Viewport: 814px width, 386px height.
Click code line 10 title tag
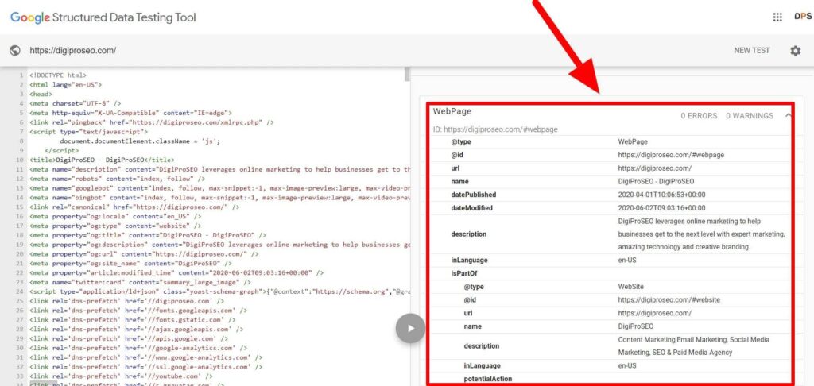(103, 160)
